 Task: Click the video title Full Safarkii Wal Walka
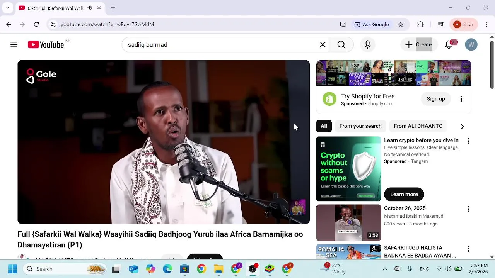tap(160, 239)
